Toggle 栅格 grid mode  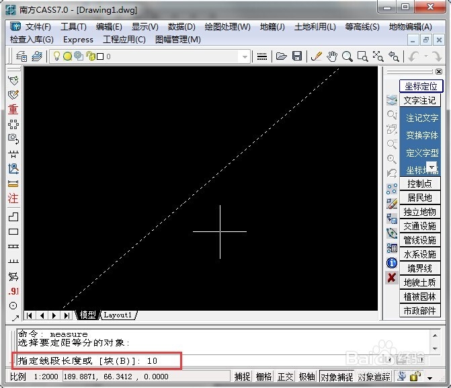263,377
